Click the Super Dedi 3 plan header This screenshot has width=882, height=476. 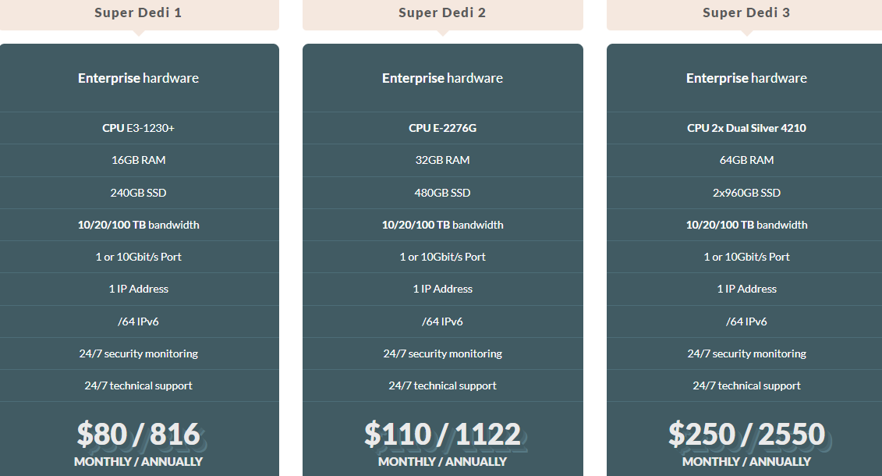pos(746,12)
